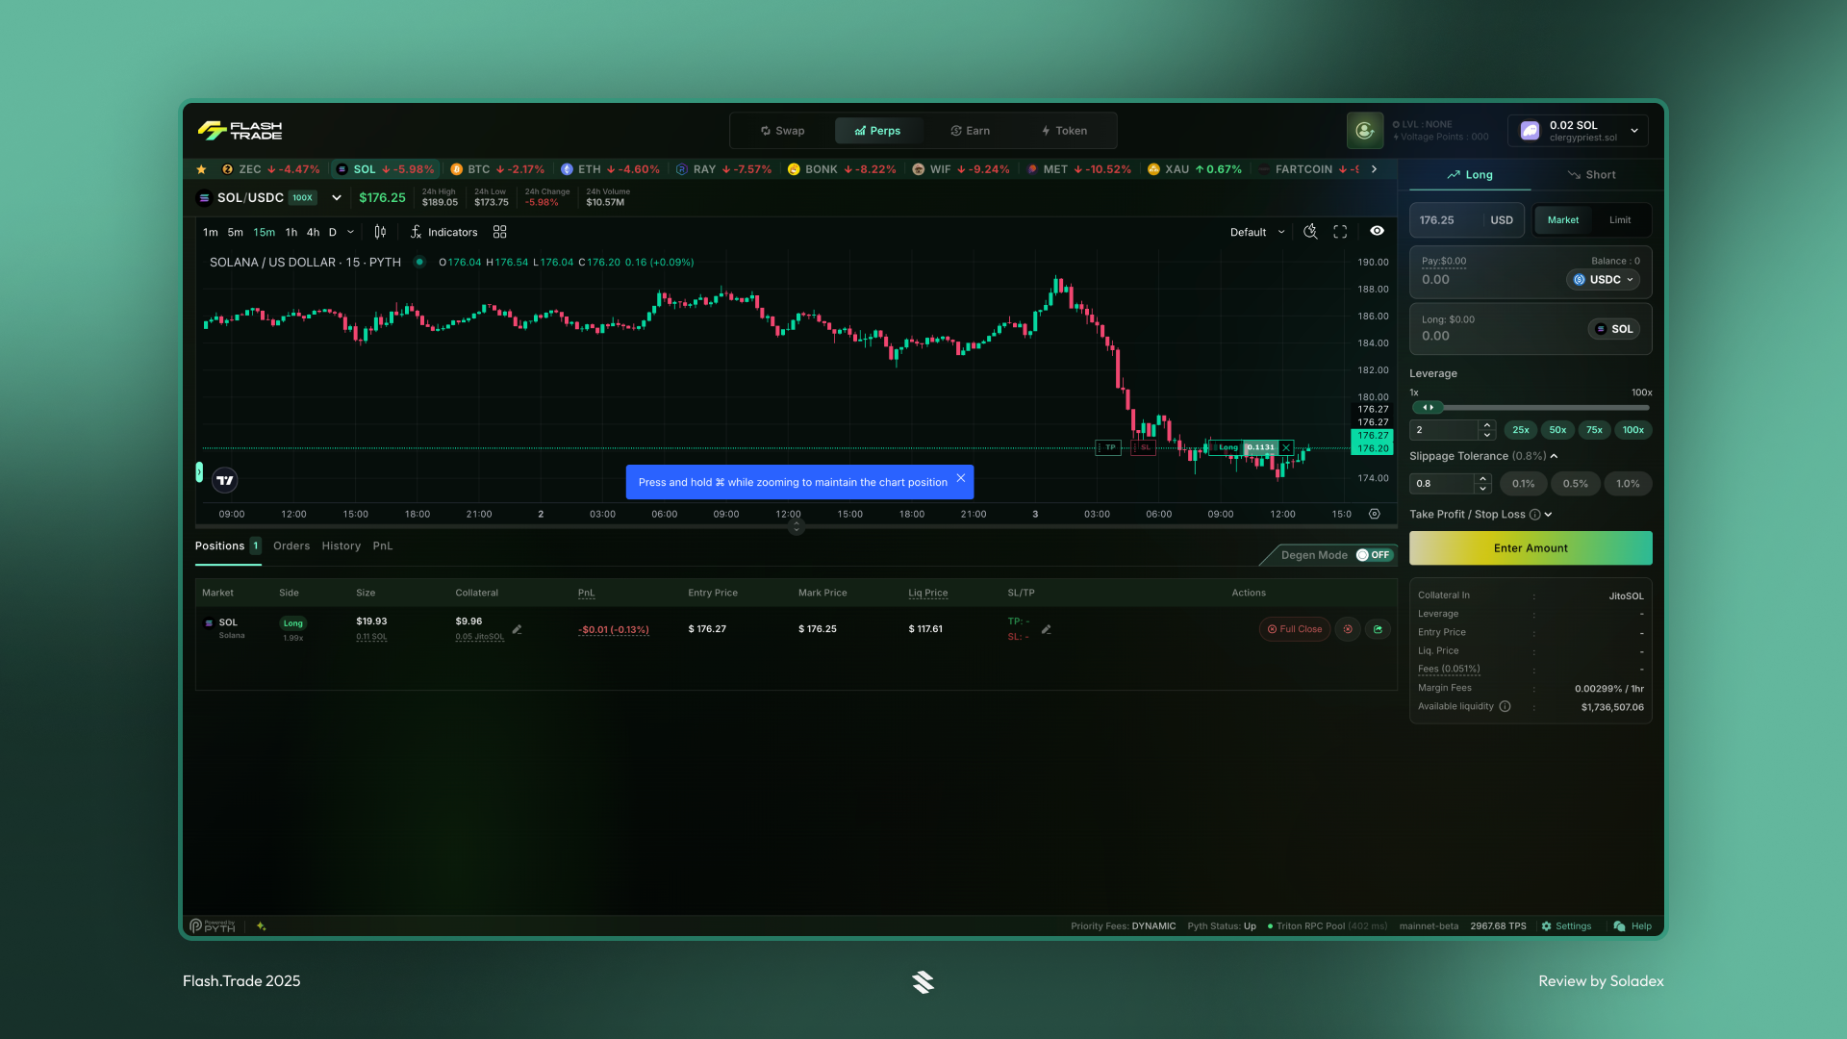Switch to the Short tab
Viewport: 1847px width, 1039px height.
[x=1593, y=174]
